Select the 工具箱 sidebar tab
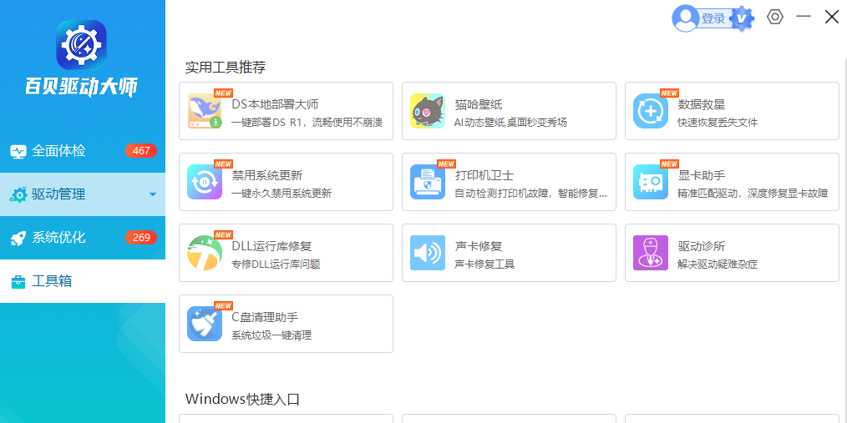Screen dimensions: 847x423 (52, 281)
